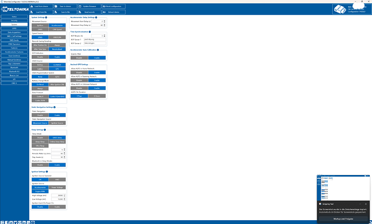
Task: Disable LED Indication
Action: pos(40,57)
